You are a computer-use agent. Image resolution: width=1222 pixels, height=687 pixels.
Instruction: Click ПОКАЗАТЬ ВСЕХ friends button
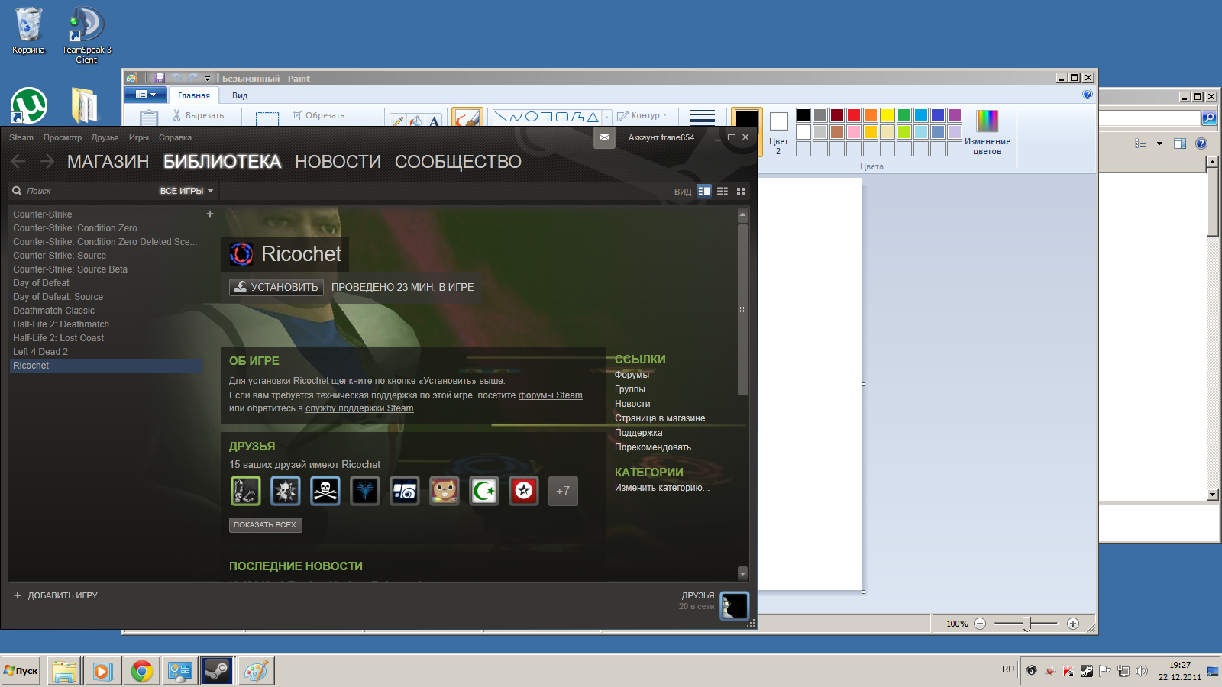pos(265,525)
